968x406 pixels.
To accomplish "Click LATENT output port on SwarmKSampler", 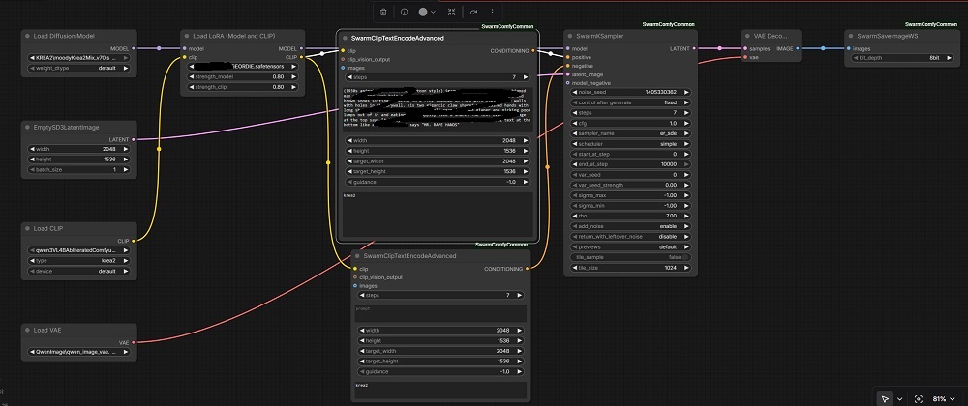I will [x=694, y=48].
